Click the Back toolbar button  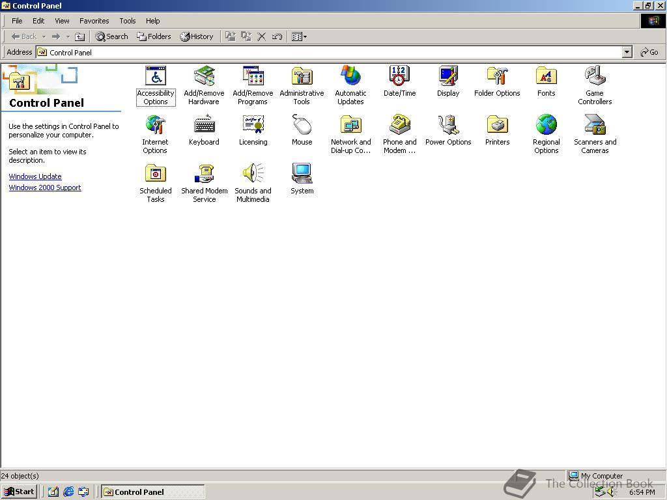24,36
